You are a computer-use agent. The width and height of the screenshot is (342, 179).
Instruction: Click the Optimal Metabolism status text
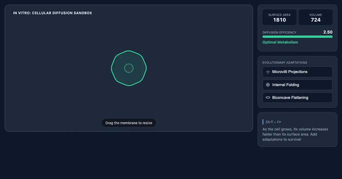coord(280,42)
